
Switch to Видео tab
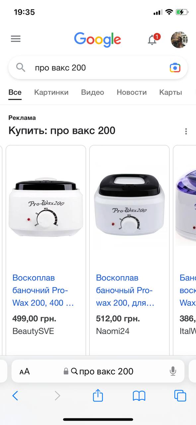click(x=93, y=92)
